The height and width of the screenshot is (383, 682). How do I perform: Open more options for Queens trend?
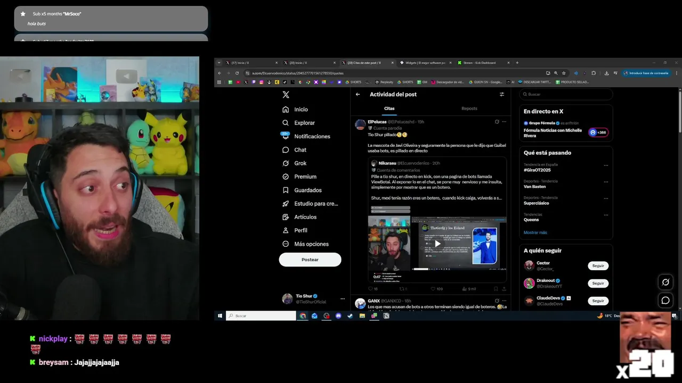click(x=606, y=215)
